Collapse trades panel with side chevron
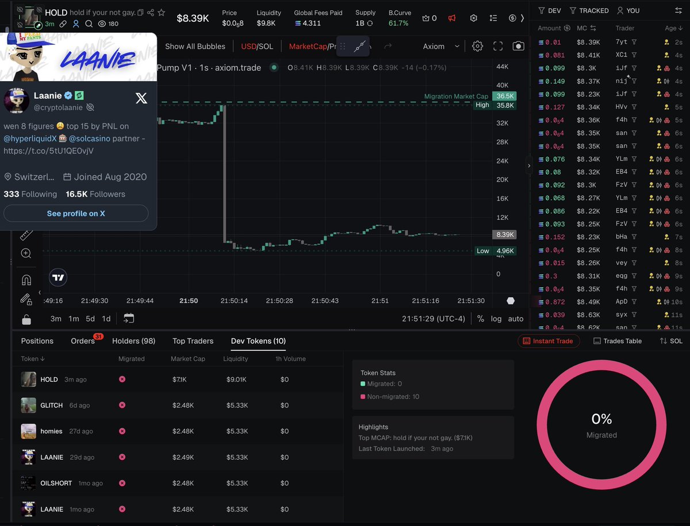This screenshot has width=690, height=526. tap(529, 166)
